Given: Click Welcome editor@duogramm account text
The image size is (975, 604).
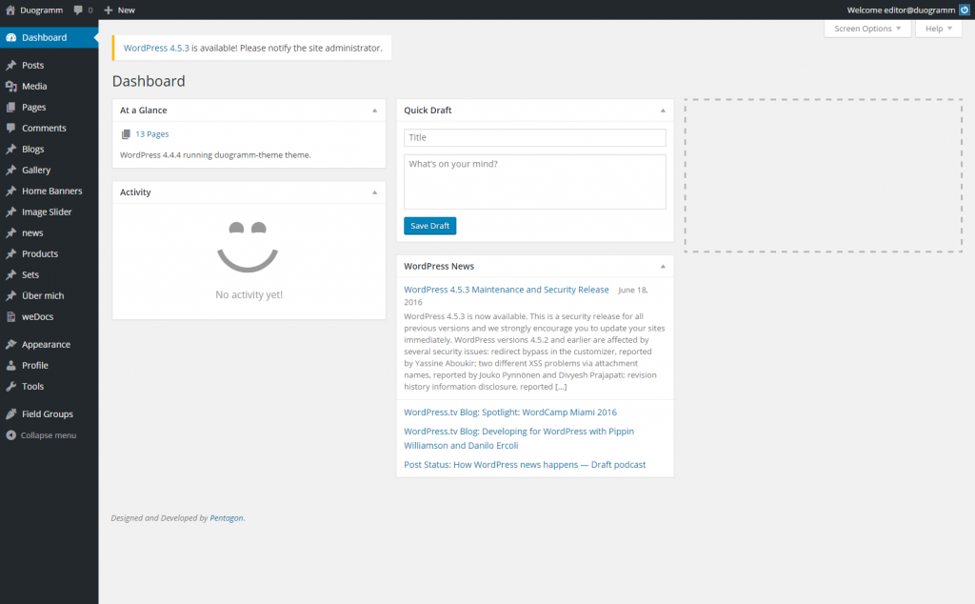Looking at the screenshot, I should tap(901, 10).
